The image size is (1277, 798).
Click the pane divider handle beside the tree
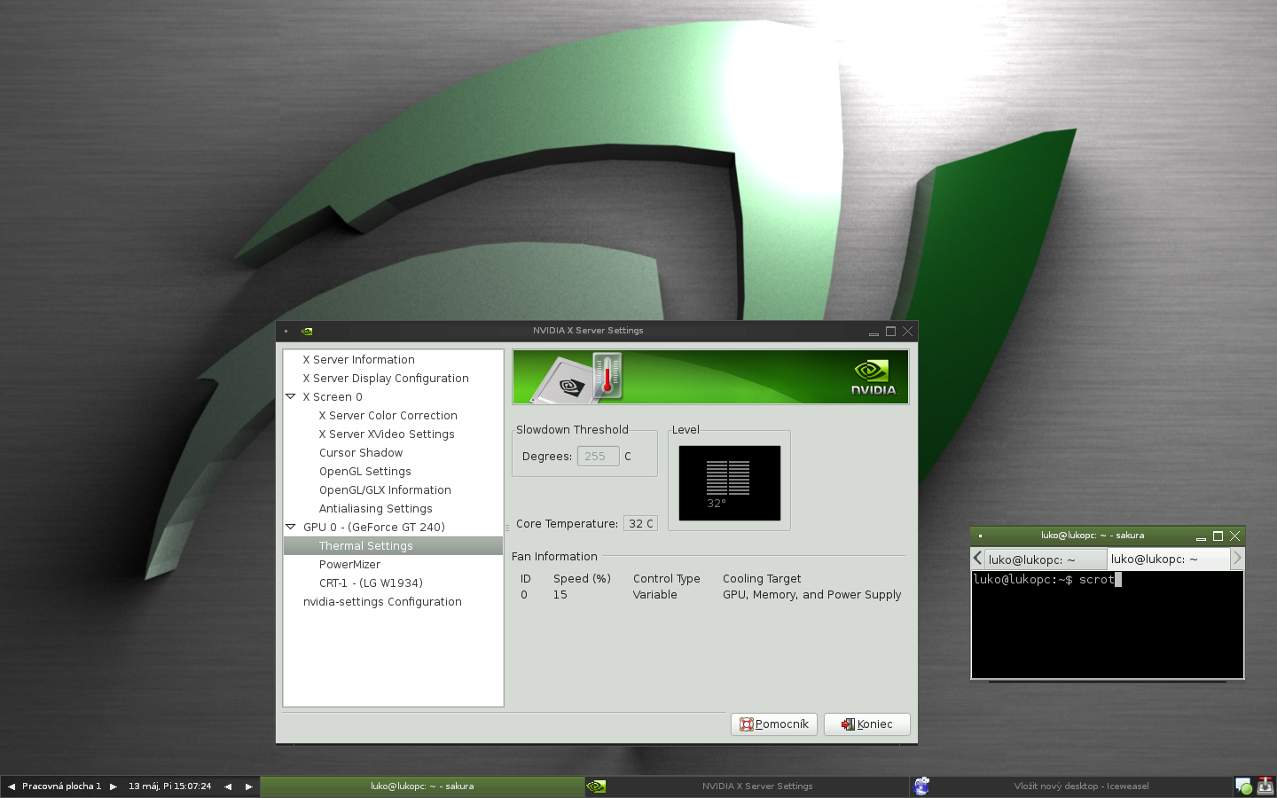[507, 528]
